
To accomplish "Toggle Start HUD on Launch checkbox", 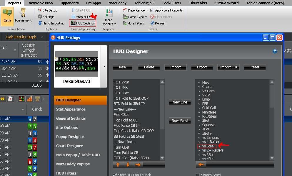I will 115,175.
